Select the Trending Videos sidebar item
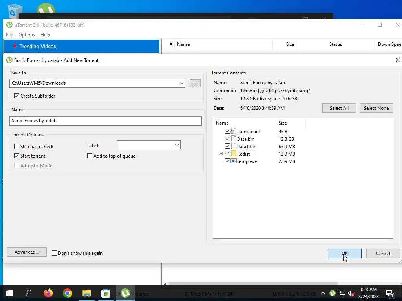 (82, 46)
